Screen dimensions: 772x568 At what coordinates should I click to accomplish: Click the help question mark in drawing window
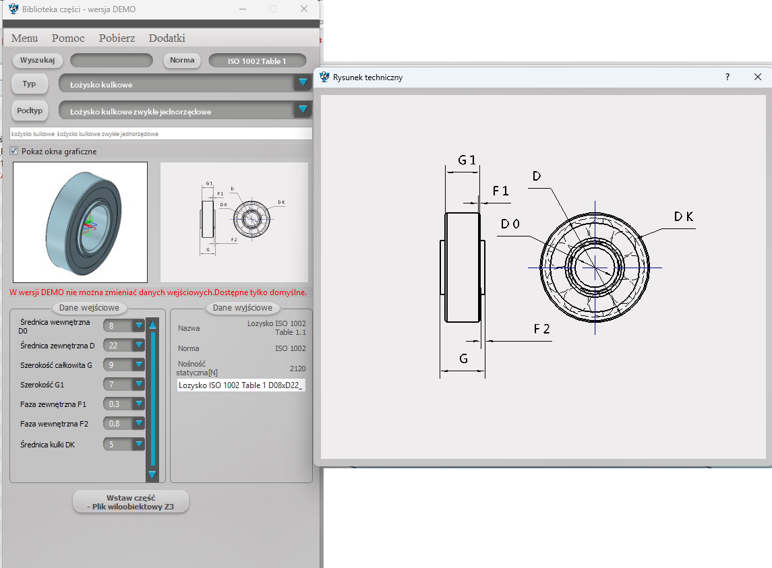pos(727,77)
